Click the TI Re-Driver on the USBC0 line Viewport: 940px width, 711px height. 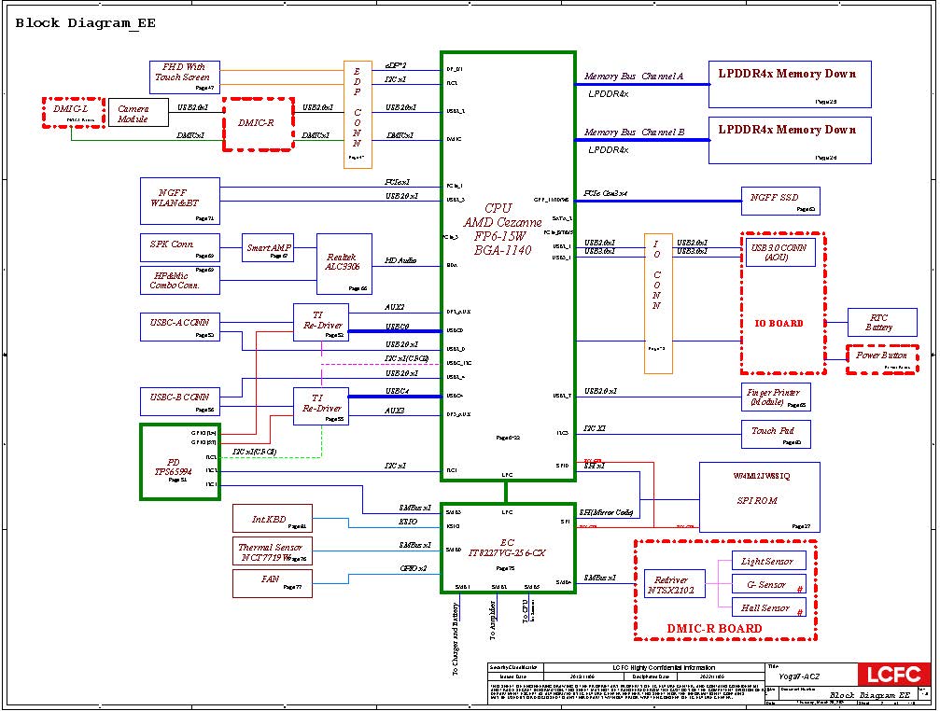(x=321, y=322)
